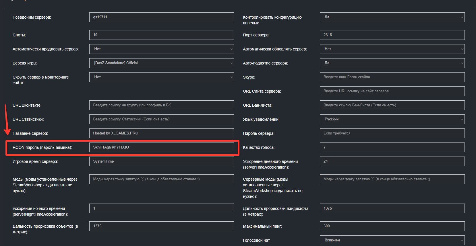The height and width of the screenshot is (246, 476).
Task: Click the Skype login input field
Action: (x=392, y=77)
